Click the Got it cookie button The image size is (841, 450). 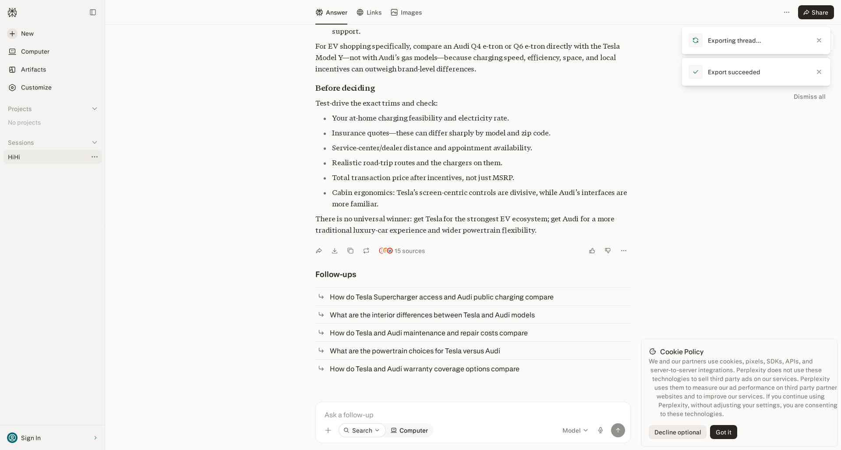click(724, 432)
